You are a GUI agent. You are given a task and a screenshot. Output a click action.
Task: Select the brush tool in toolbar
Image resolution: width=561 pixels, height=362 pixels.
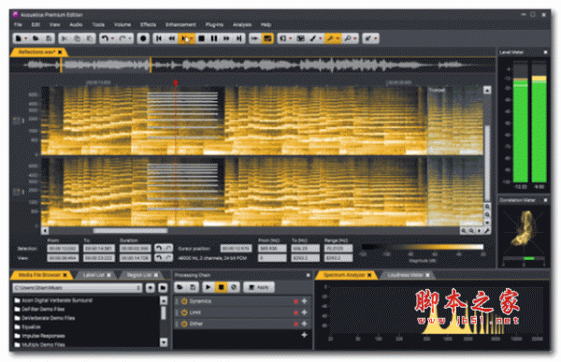coord(313,38)
